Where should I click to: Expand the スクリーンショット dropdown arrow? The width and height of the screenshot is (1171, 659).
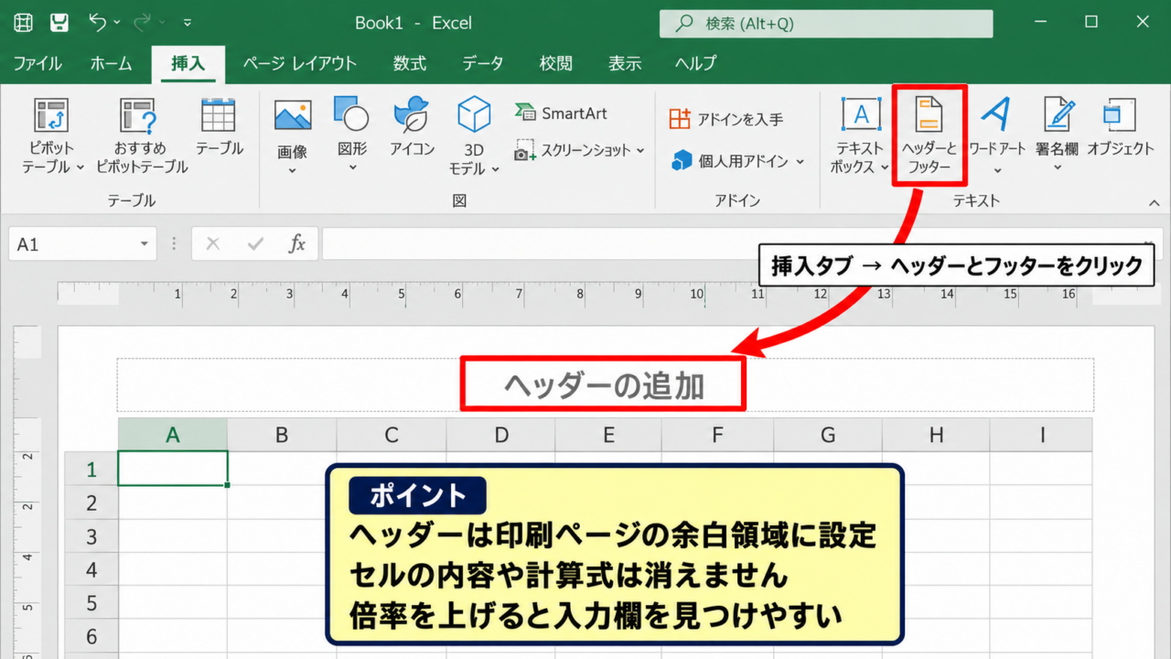[640, 151]
